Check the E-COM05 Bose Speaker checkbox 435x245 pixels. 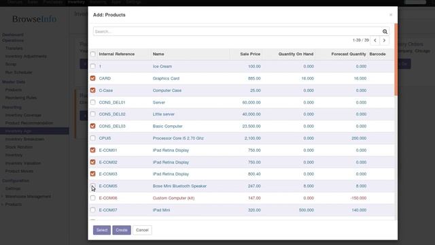pyautogui.click(x=93, y=186)
